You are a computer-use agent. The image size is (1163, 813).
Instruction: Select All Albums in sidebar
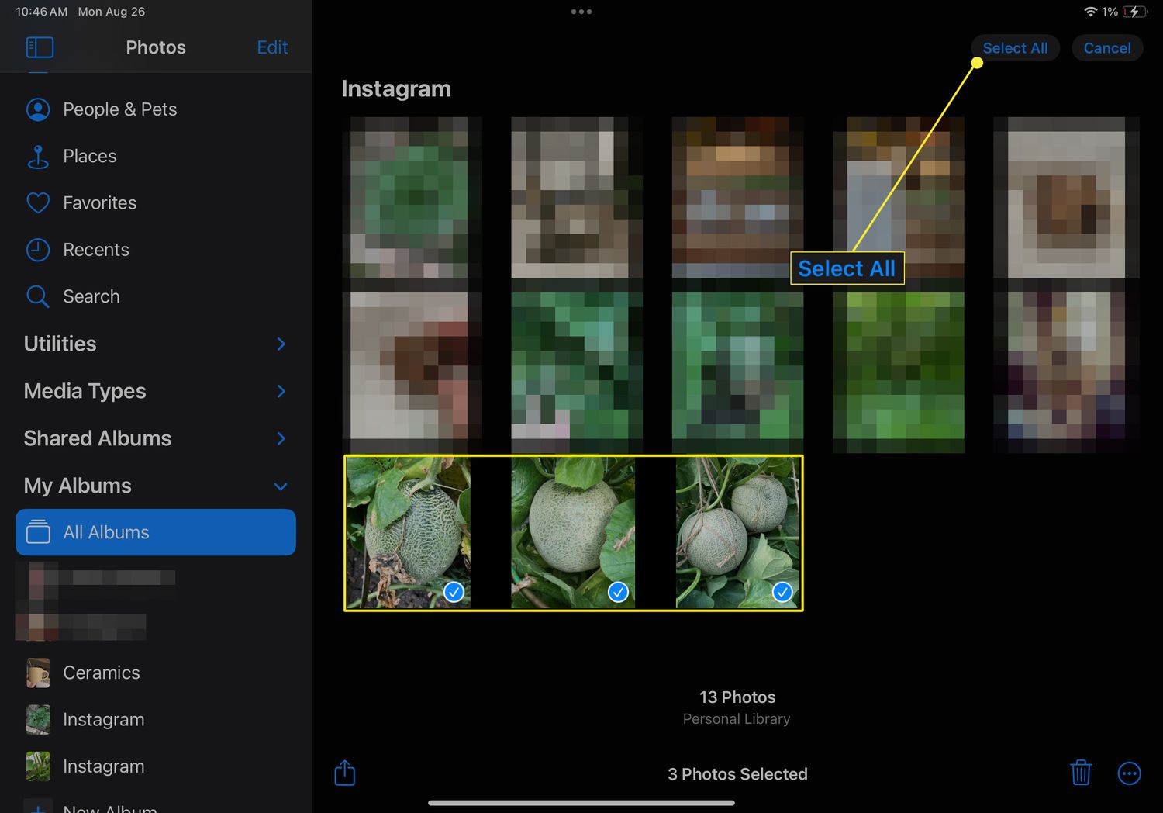click(x=155, y=532)
